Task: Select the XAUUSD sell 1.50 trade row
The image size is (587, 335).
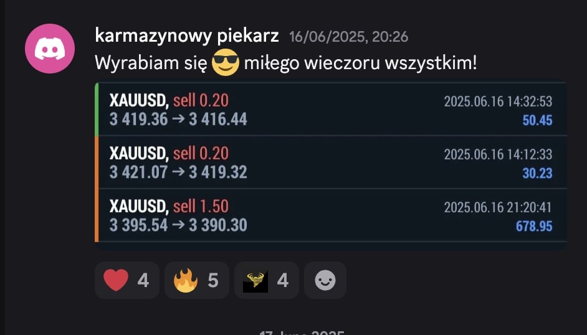Action: 332,215
